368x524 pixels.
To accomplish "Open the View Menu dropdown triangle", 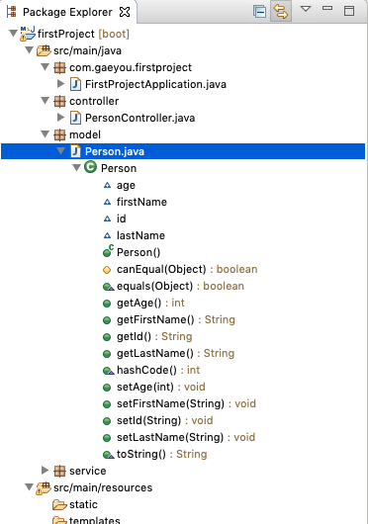I will pos(306,9).
